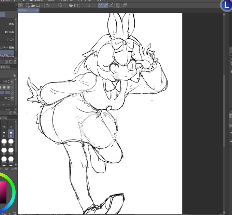Choose brush size preset 100
This screenshot has height=215, width=232.
pyautogui.click(x=11, y=151)
